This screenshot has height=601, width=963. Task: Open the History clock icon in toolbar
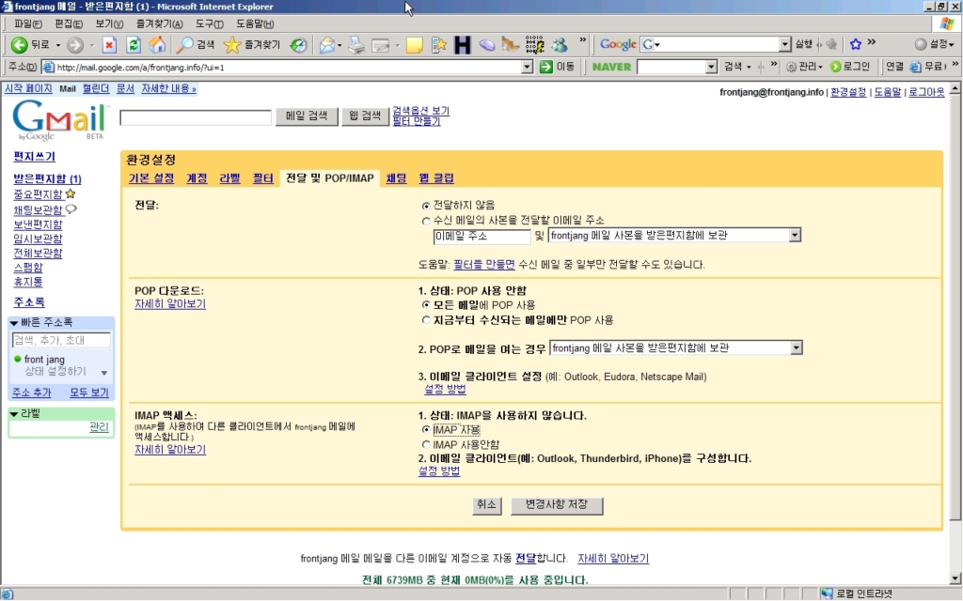coord(298,45)
